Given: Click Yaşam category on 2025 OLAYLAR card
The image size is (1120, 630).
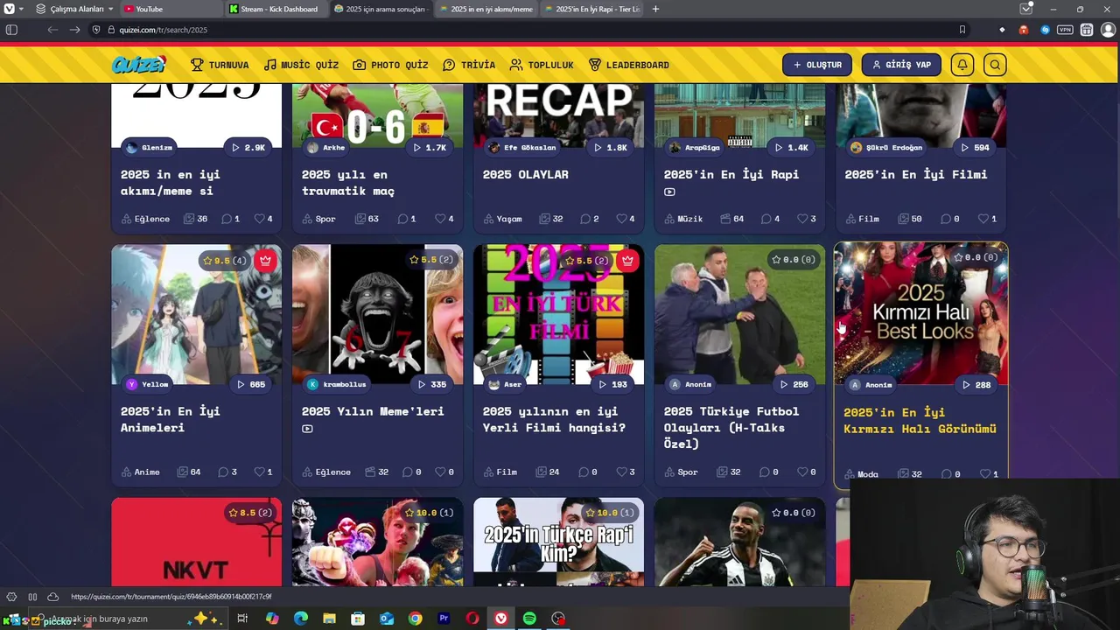Looking at the screenshot, I should click(x=502, y=219).
